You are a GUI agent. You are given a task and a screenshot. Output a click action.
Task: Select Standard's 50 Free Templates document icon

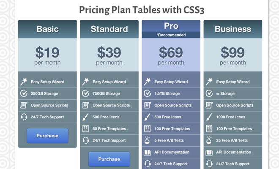(x=85, y=128)
